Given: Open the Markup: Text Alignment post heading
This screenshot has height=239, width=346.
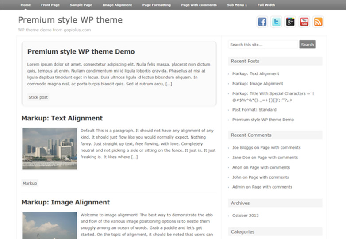Looking at the screenshot, I should point(62,118).
